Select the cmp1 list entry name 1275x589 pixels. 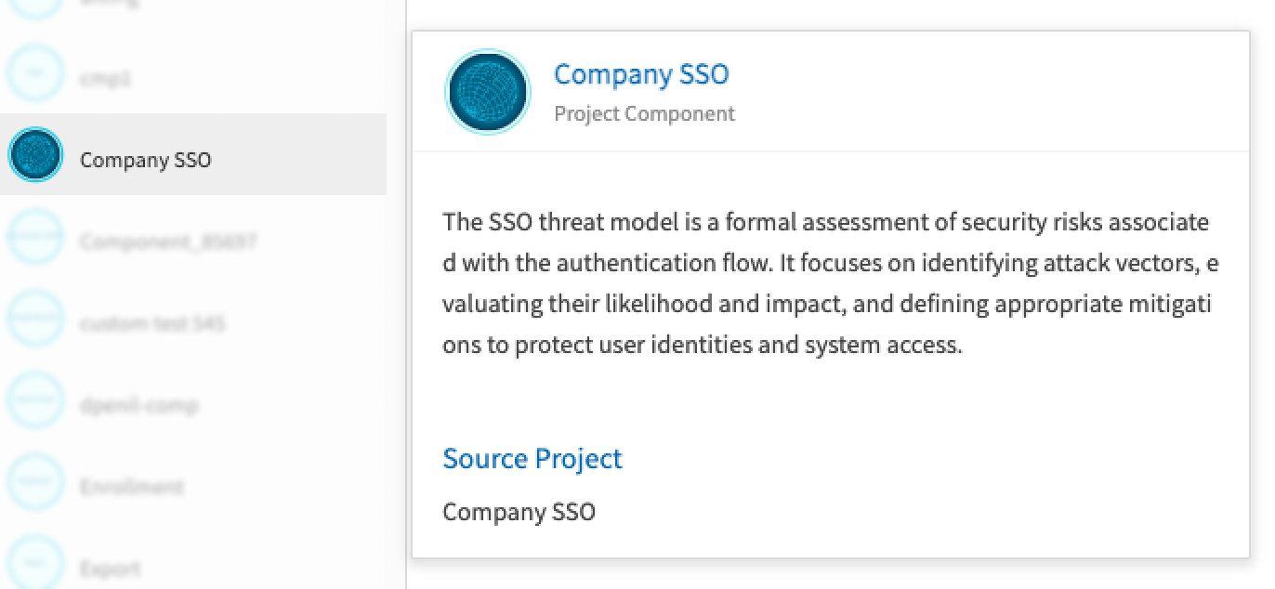[106, 79]
